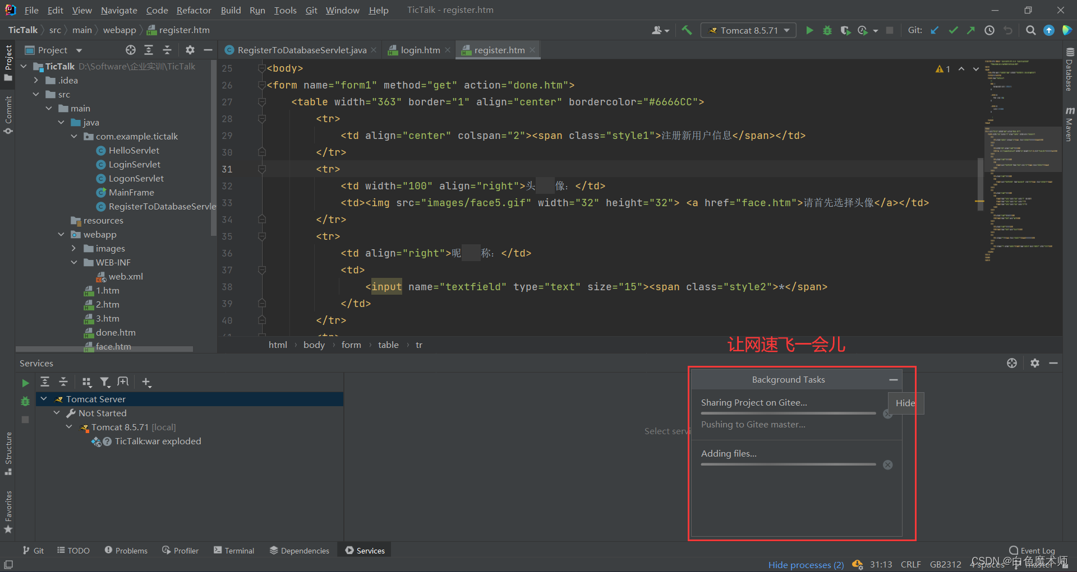The image size is (1077, 572).
Task: Toggle the Commit tool window
Action: [x=8, y=115]
